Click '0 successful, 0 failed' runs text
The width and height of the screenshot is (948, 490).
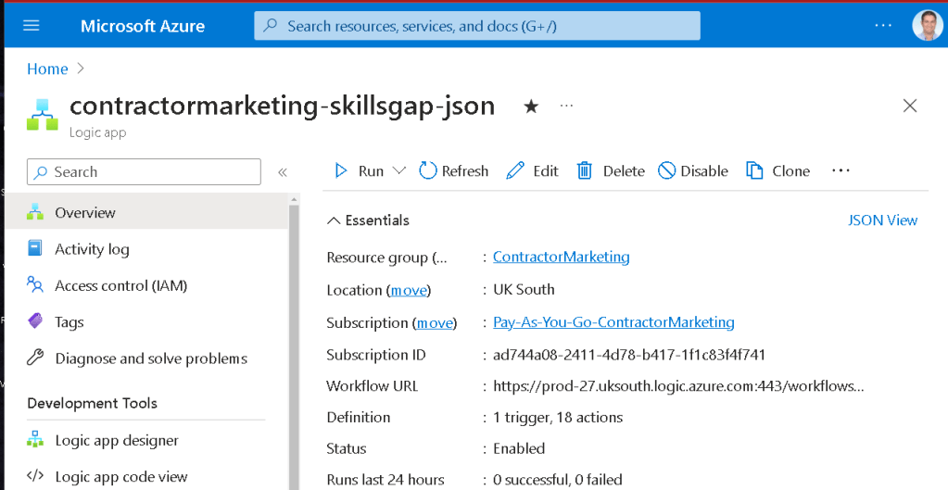click(x=558, y=481)
